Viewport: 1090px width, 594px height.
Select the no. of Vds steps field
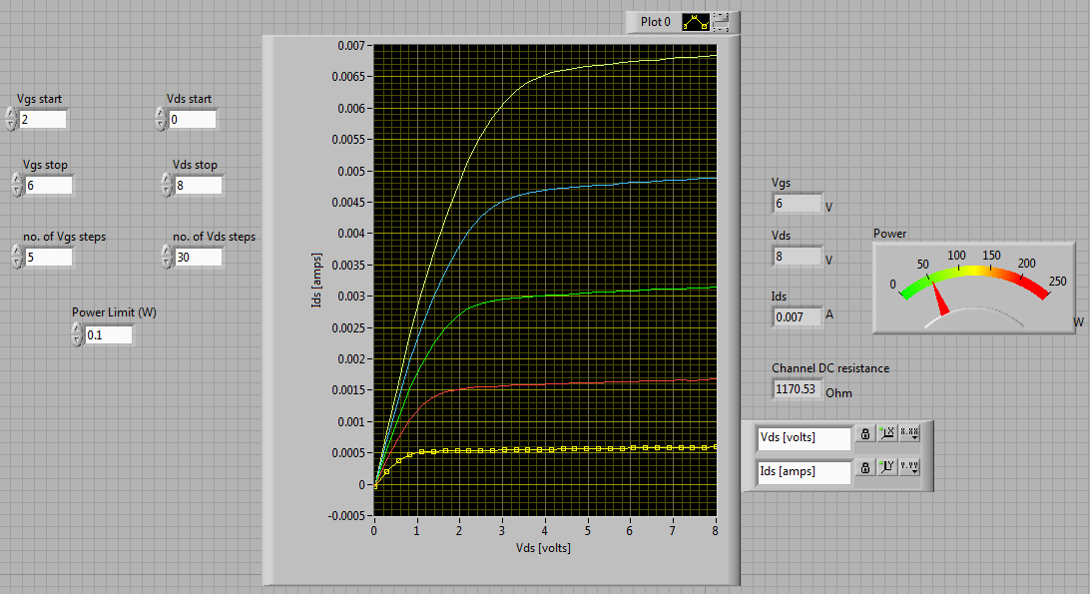coord(199,257)
